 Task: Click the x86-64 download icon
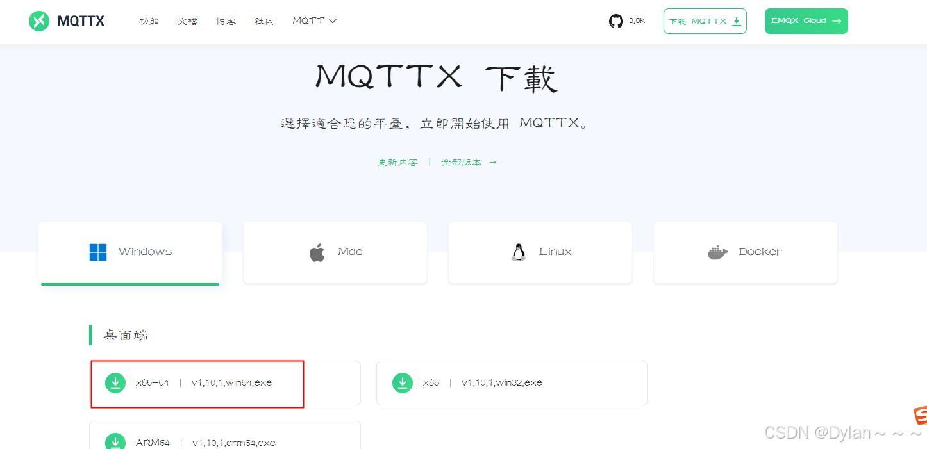click(x=115, y=383)
